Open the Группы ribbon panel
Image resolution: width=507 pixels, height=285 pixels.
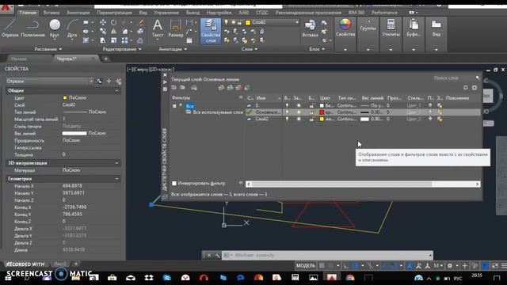tap(368, 25)
